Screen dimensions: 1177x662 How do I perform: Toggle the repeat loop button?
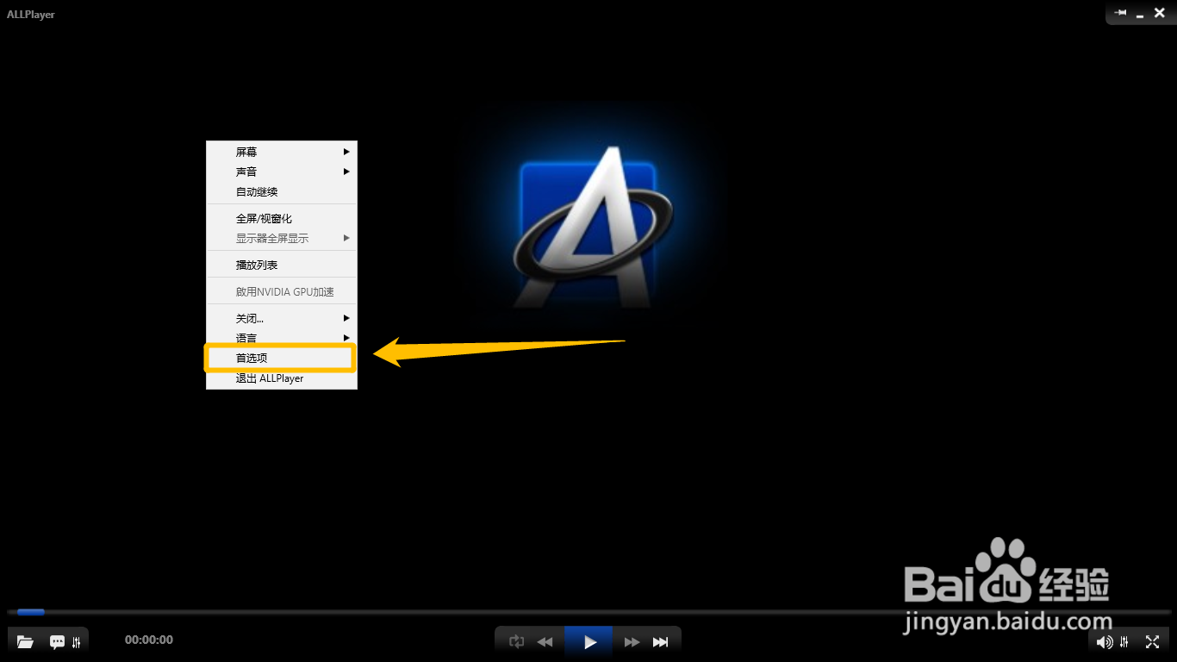(x=516, y=641)
